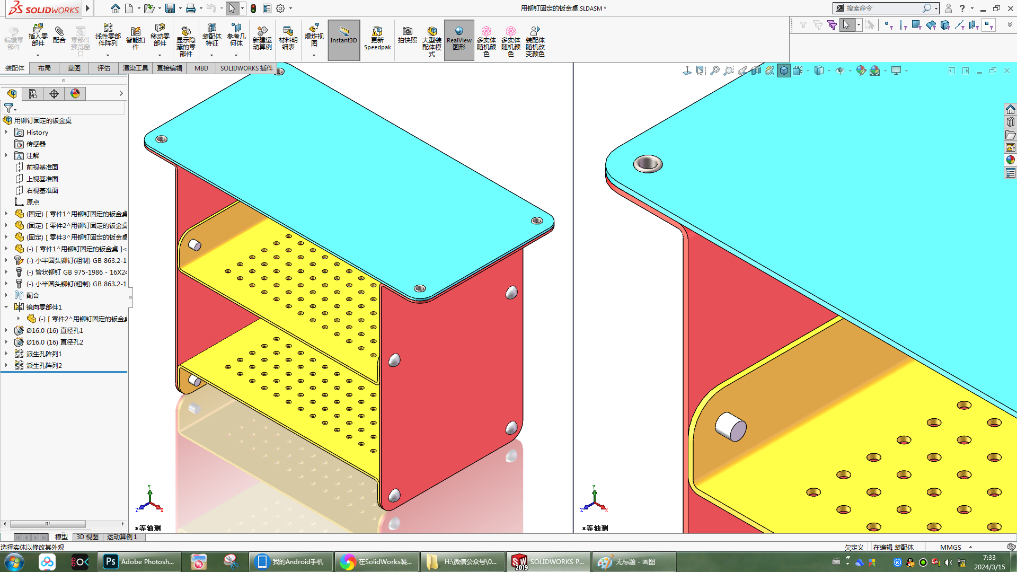This screenshot has height=572, width=1017.
Task: Open Reference Geometry (参考几何体) tool
Action: tap(236, 36)
